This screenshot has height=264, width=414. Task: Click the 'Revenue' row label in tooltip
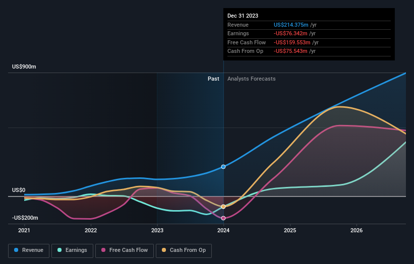tap(238, 25)
